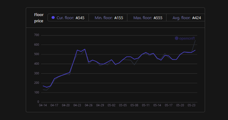The image size is (228, 120).
Task: Click the 04-17 date label
Action: (54, 105)
